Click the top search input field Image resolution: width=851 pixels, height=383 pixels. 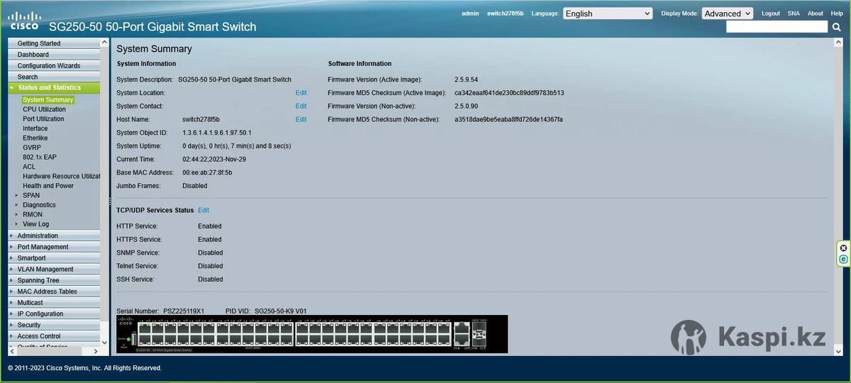[777, 27]
